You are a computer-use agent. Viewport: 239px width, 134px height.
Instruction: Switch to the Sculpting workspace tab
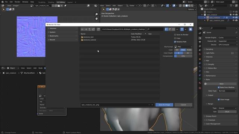click(42, 2)
